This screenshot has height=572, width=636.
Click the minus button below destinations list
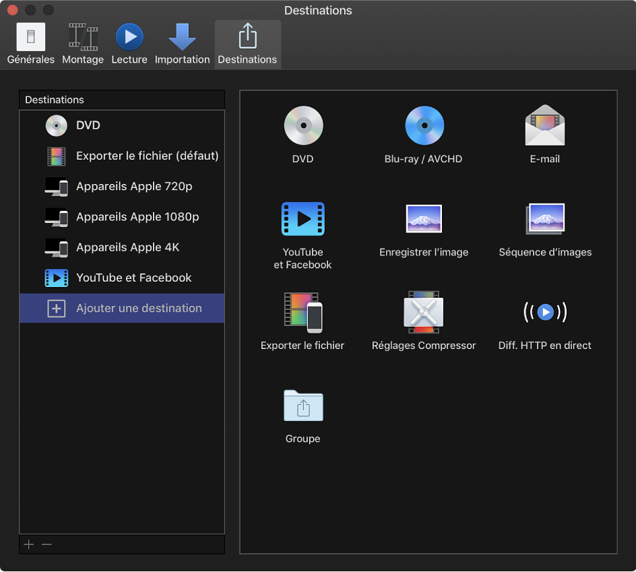click(x=46, y=544)
